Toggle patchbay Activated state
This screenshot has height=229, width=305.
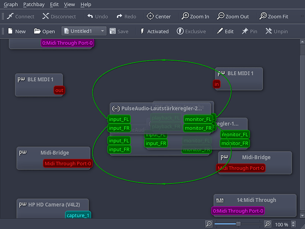[x=154, y=31]
